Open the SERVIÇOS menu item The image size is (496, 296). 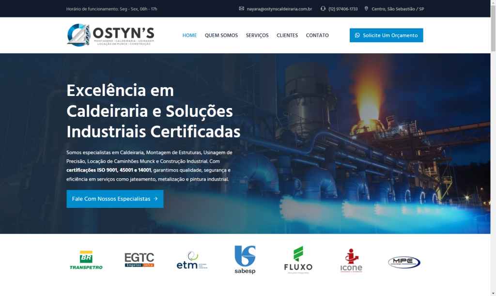coord(257,35)
